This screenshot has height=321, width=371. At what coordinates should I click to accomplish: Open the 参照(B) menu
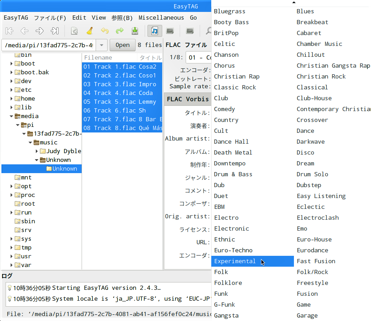click(x=122, y=18)
